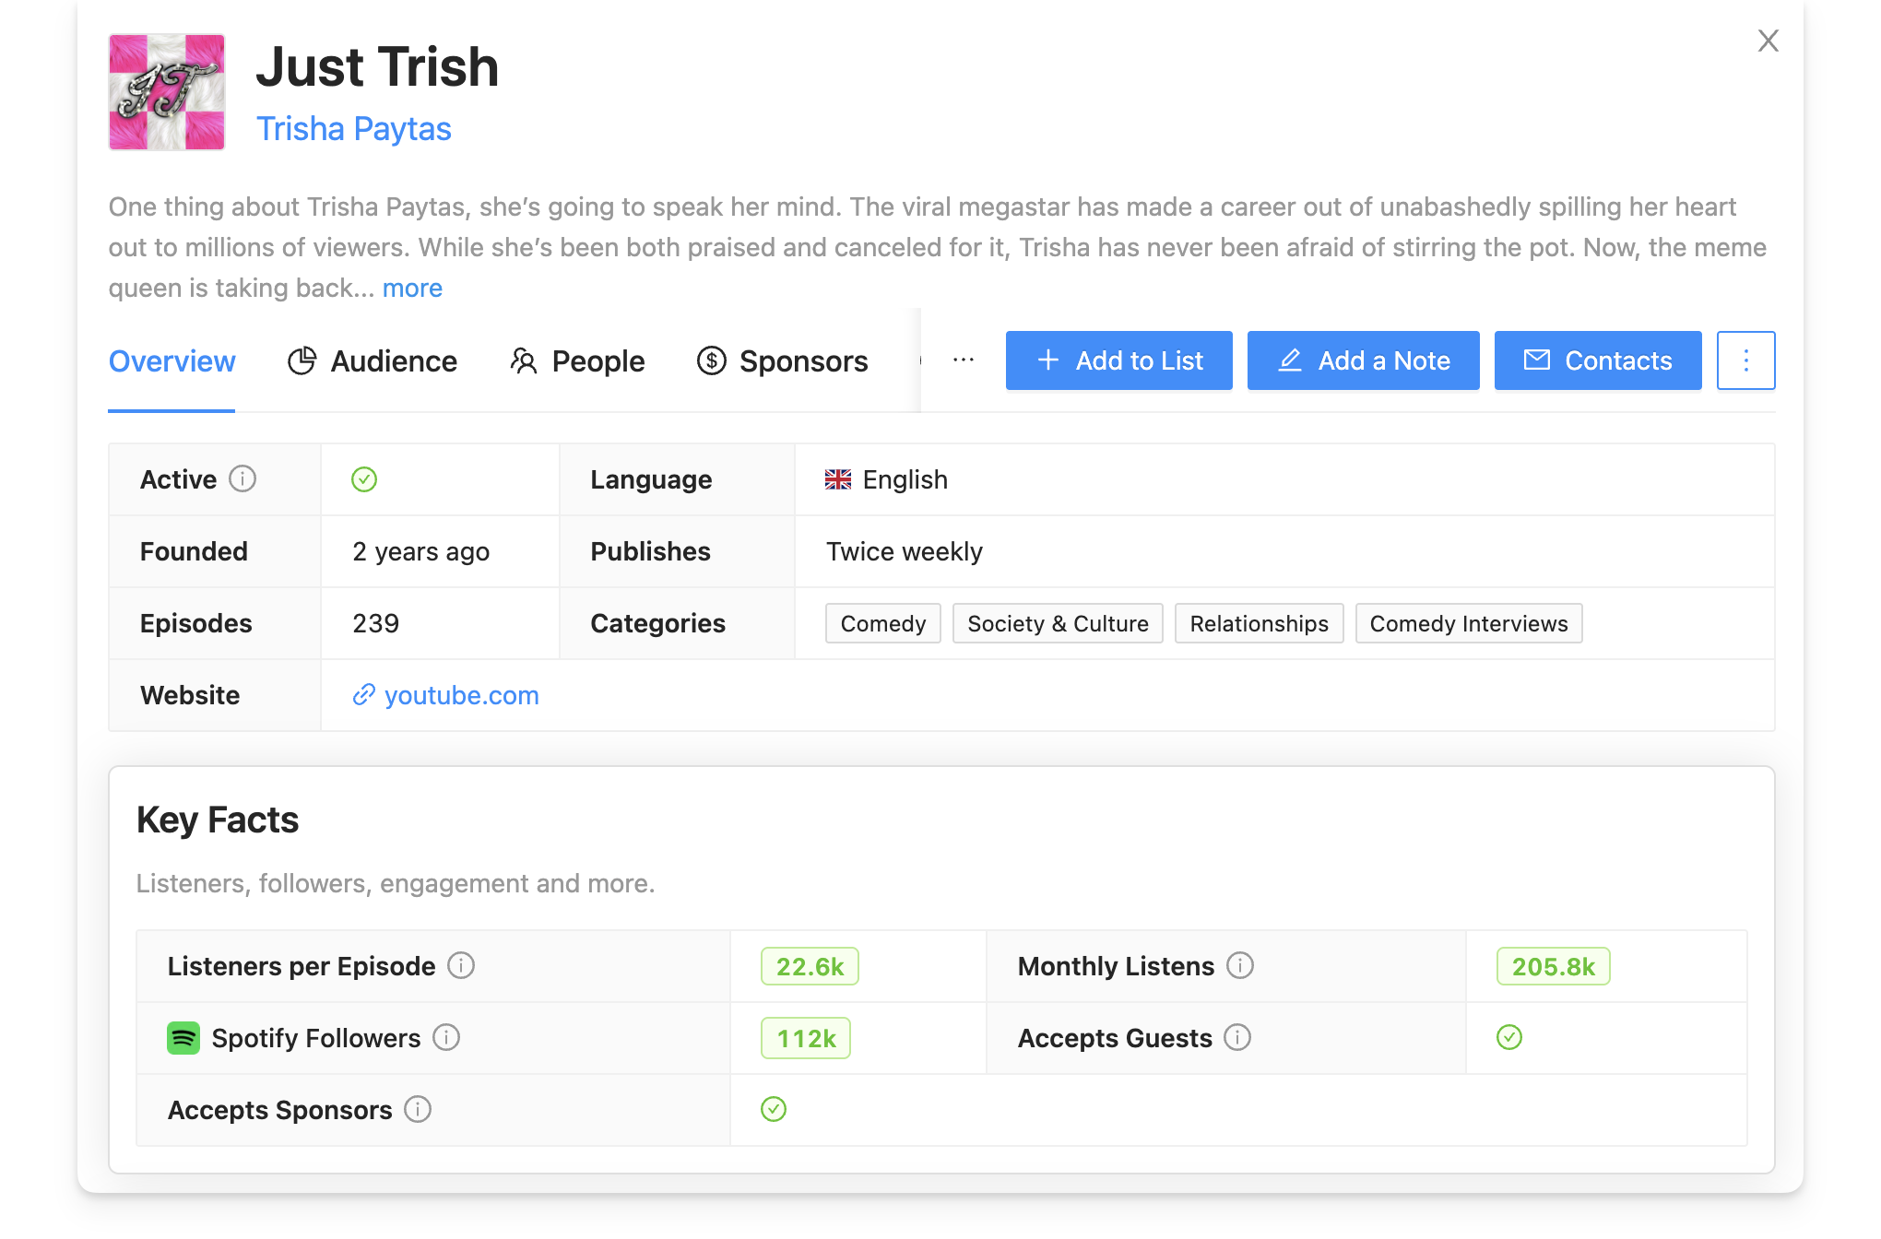
Task: Expand the truncated description with more
Action: click(411, 288)
